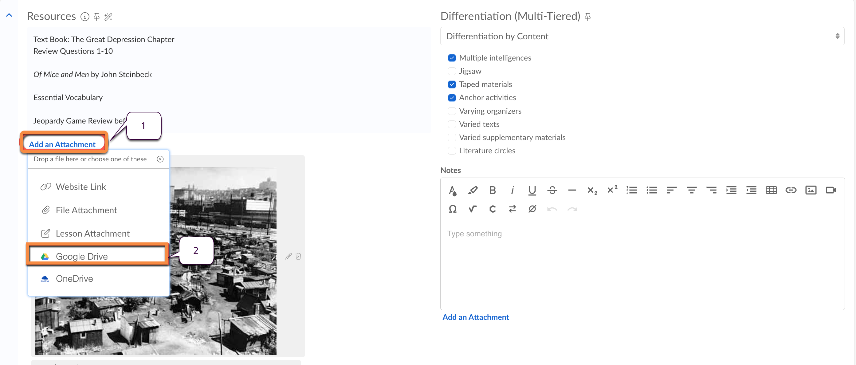856x365 pixels.
Task: Check the Literature circles option
Action: click(x=452, y=151)
